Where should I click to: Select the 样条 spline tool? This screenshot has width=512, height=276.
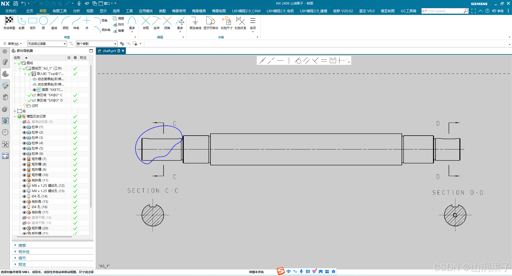[x=76, y=23]
